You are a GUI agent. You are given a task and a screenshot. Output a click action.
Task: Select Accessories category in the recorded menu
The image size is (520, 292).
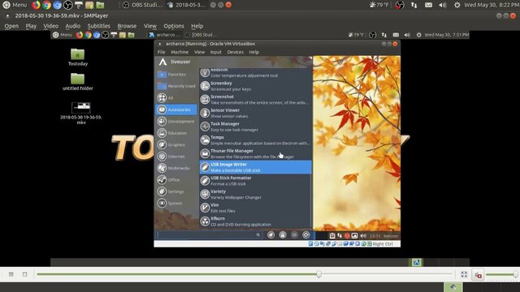(176, 109)
